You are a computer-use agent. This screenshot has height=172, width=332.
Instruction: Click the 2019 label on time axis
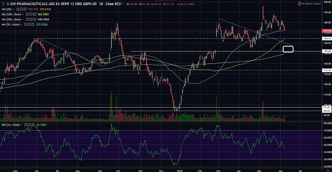(179, 171)
